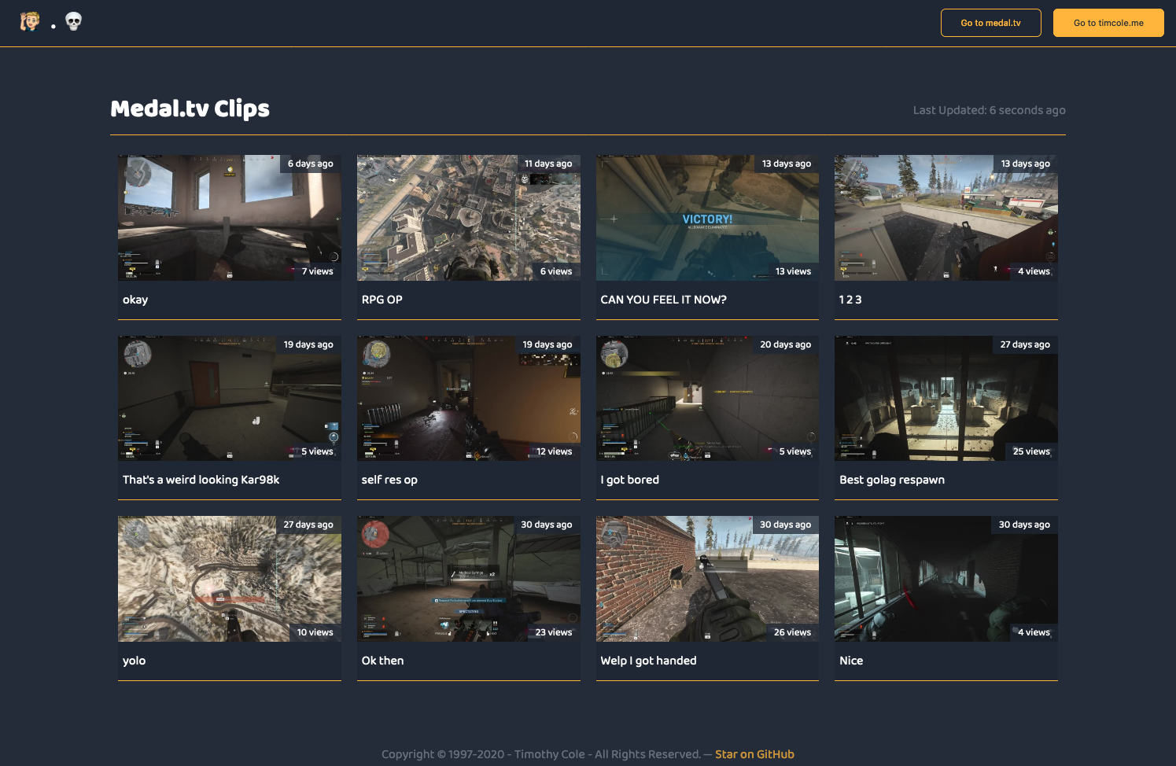Open the 'self res op' clip thumbnail
This screenshot has height=766, width=1176.
click(x=469, y=398)
